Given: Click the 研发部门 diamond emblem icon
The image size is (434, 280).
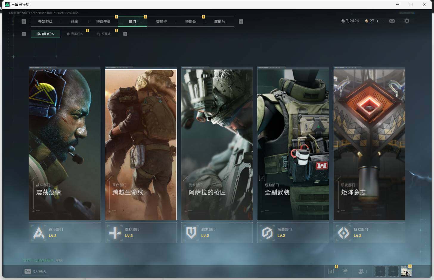Looking at the screenshot, I should [x=344, y=233].
